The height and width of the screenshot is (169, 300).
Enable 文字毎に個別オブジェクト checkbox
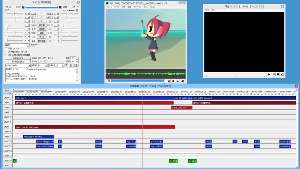click(6, 52)
